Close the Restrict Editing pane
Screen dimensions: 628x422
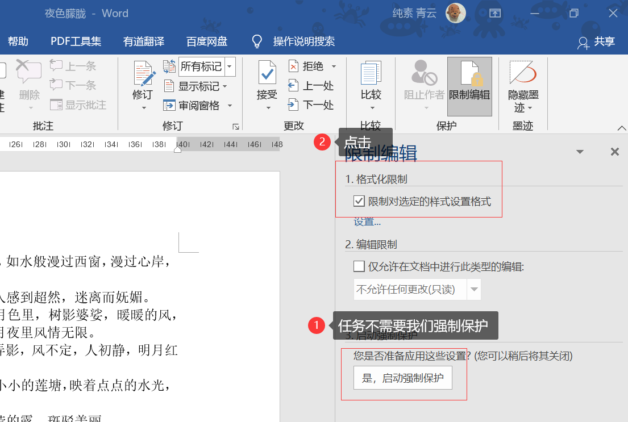click(615, 152)
